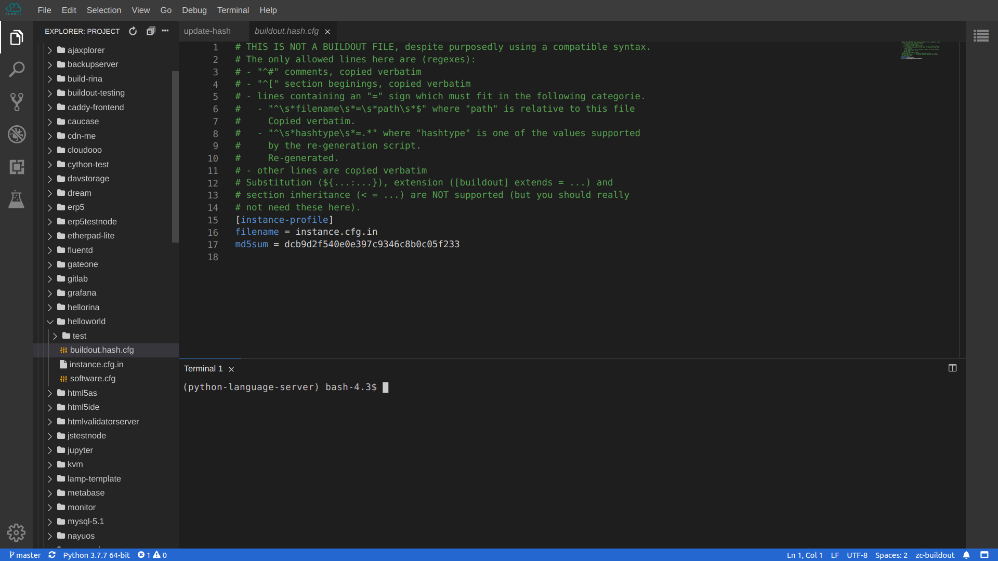Click Ln 1, Col 1 cursor position
This screenshot has width=998, height=561.
(x=805, y=555)
